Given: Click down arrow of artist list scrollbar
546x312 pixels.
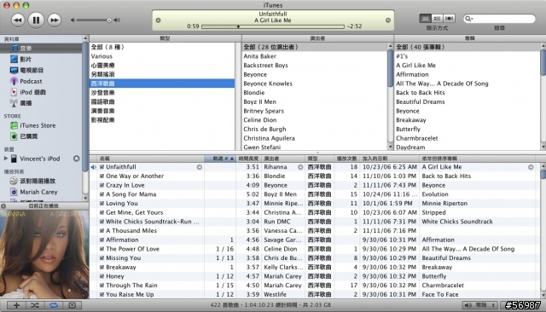Looking at the screenshot, I should pyautogui.click(x=391, y=147).
